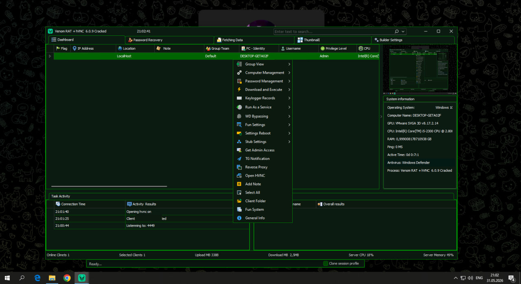Open Google Chrome from the taskbar

(67, 278)
